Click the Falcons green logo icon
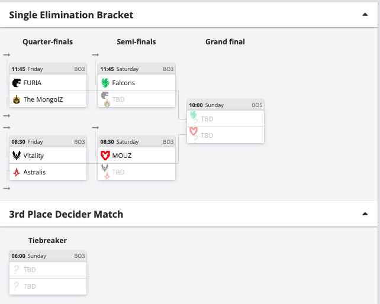This screenshot has width=380, height=304. [105, 83]
